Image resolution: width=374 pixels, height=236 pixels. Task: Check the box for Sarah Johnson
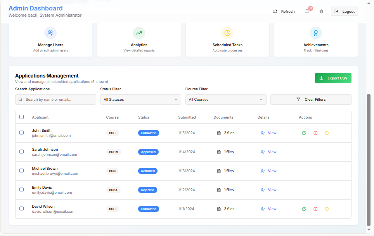click(22, 152)
